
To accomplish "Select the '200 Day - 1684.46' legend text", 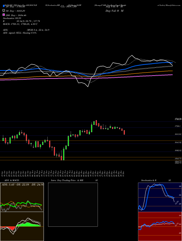I will pos(16,15).
